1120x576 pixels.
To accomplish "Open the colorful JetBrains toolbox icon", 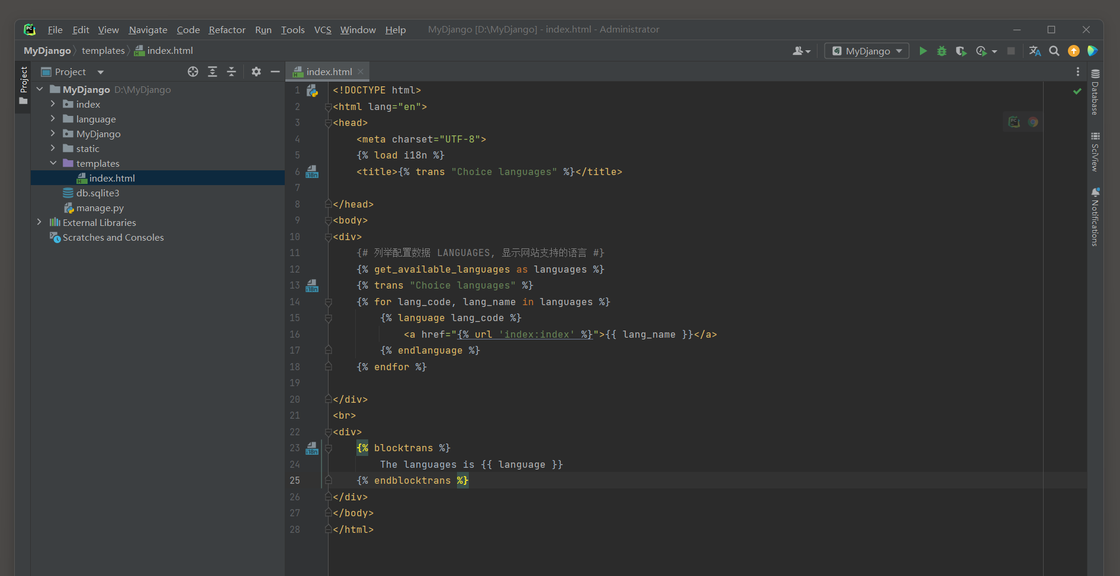I will [1093, 51].
